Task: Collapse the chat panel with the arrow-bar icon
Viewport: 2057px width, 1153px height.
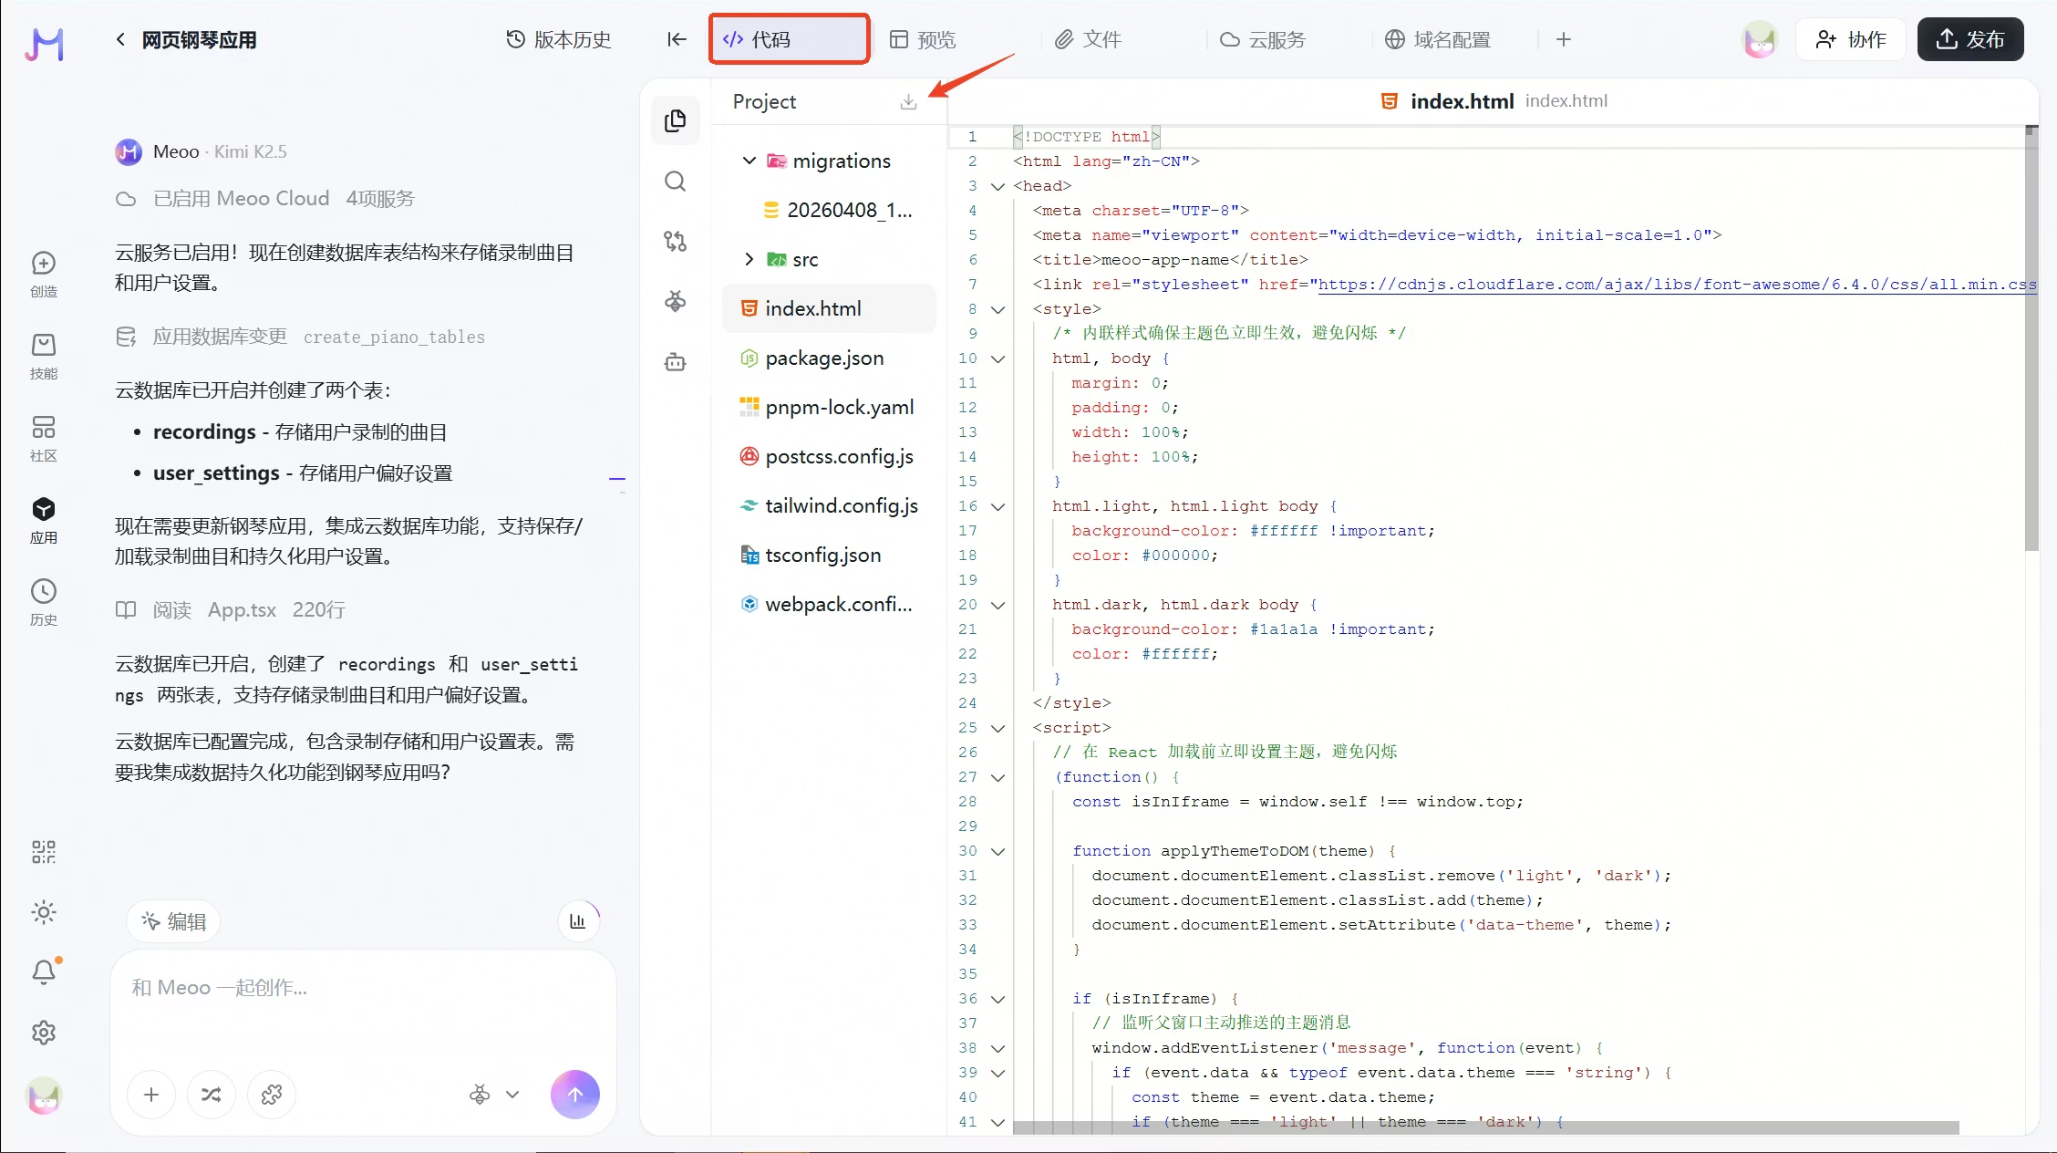Action: 677,39
